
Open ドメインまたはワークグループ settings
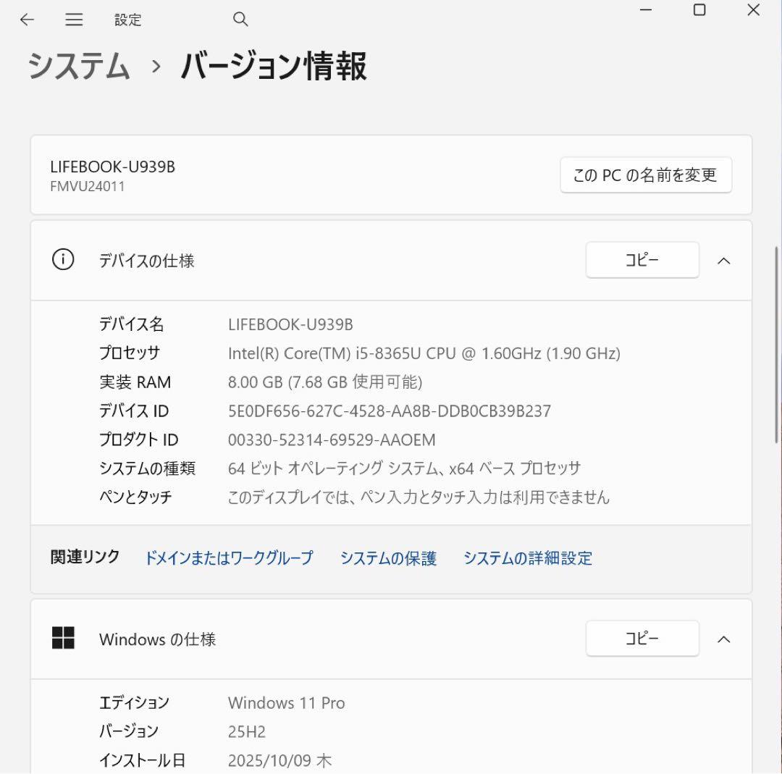pos(230,558)
